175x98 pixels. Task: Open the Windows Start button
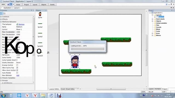[3, 96]
